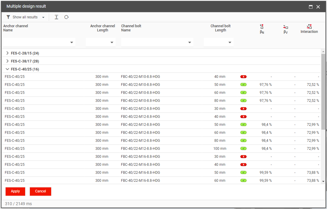Click the 73,88 % interaction in M16 60 mm row
Viewport: 327px width, 209px height.
pyautogui.click(x=313, y=180)
